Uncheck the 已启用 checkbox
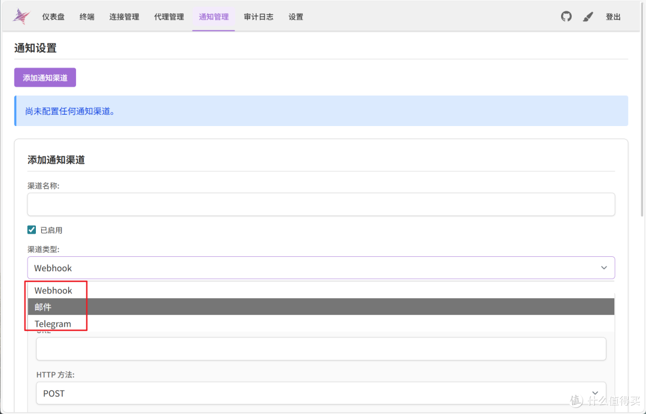 tap(32, 229)
